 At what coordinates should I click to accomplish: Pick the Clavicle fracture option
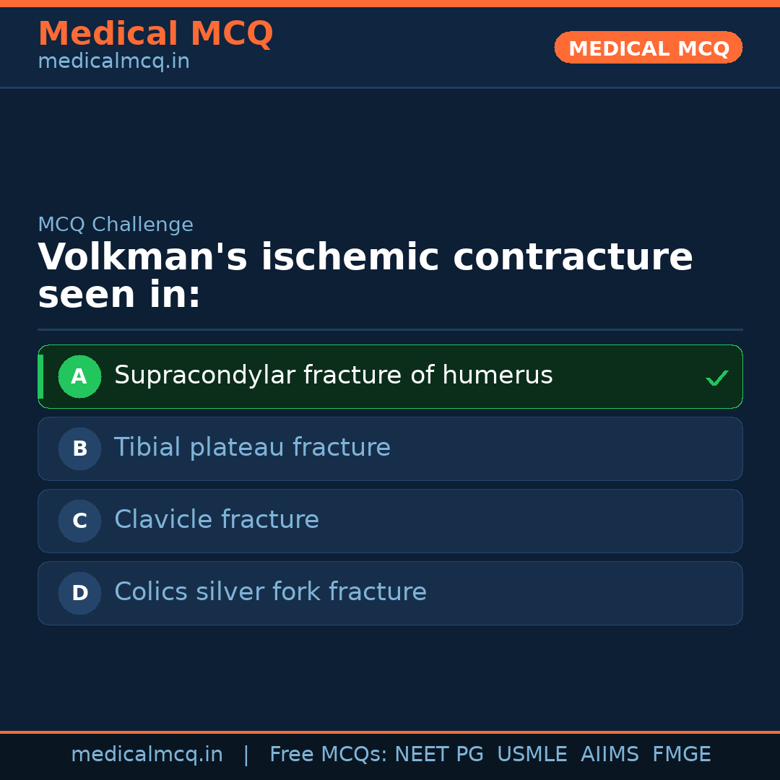217,520
